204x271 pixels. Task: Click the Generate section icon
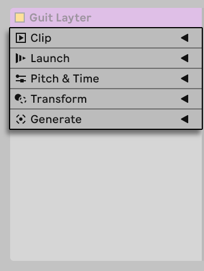21,119
